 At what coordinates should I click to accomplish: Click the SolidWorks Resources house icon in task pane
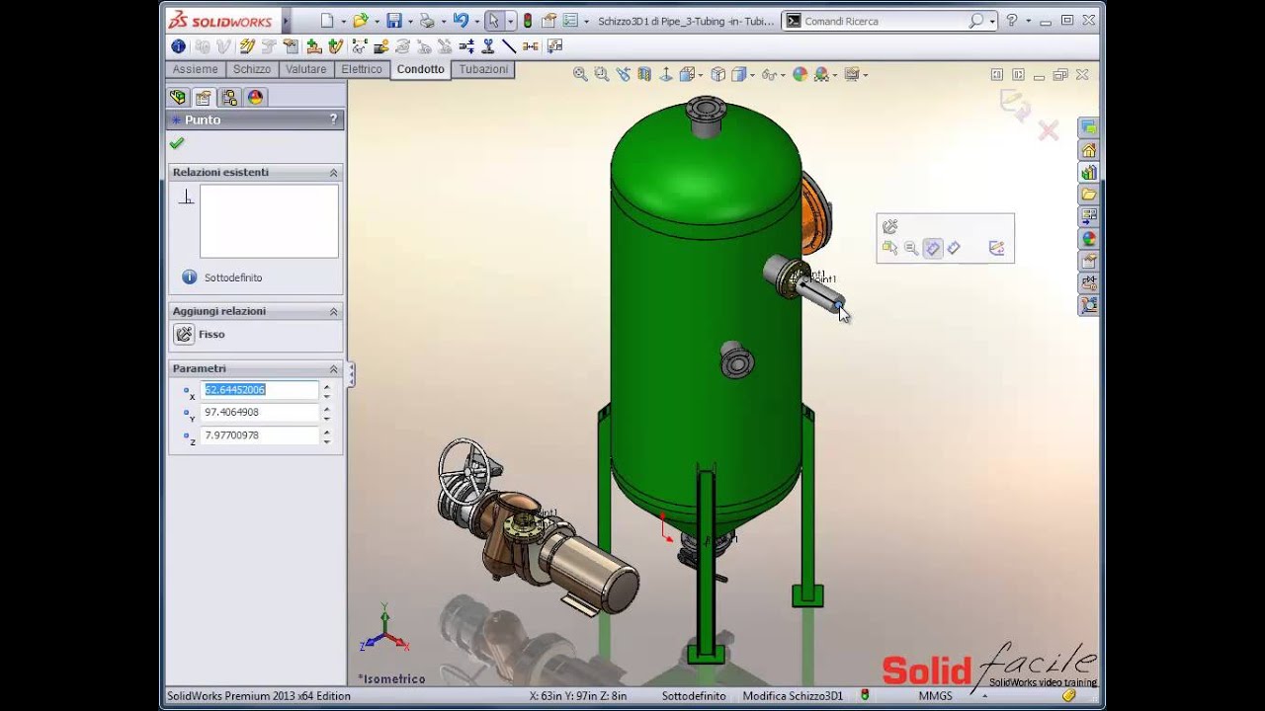1088,150
